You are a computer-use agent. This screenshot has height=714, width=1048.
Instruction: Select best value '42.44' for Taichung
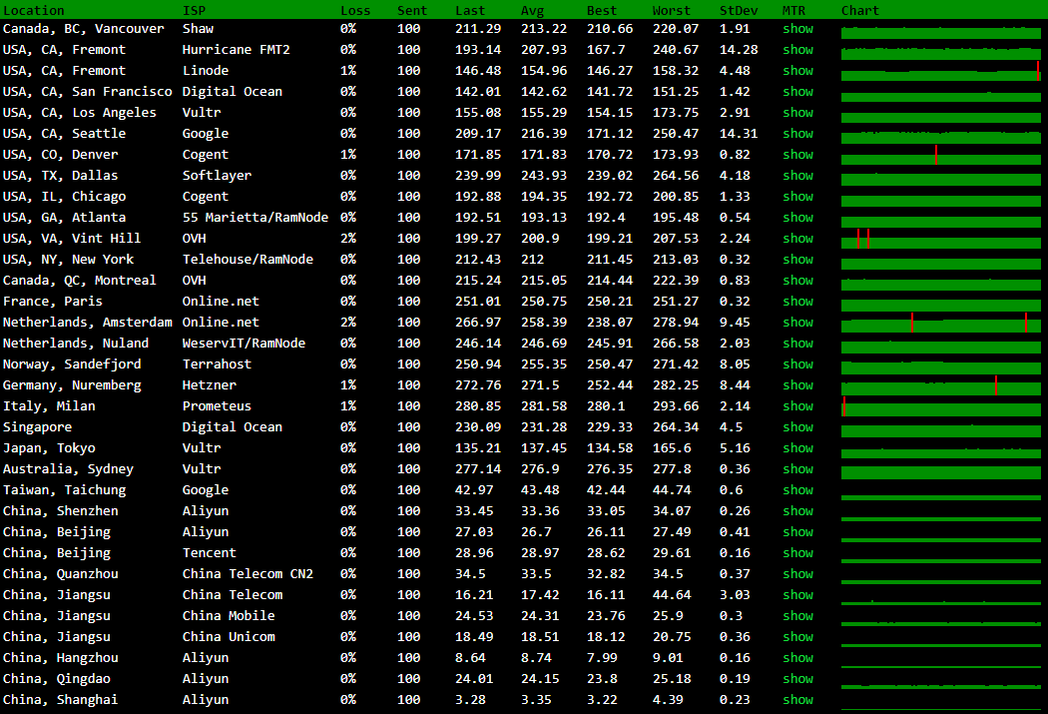click(x=606, y=490)
